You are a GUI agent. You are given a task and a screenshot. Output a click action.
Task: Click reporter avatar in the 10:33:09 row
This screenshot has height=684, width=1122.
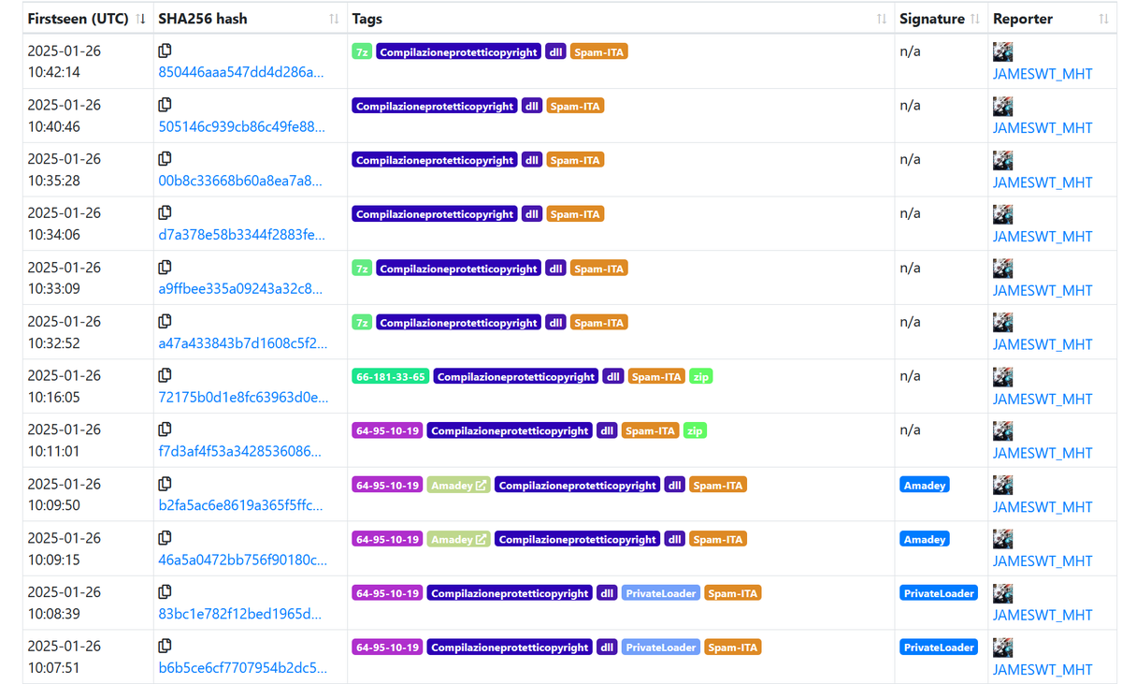(1002, 269)
